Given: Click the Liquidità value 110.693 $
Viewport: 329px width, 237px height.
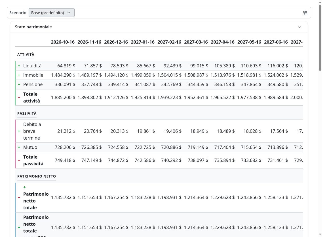Looking at the screenshot, I should (x=251, y=66).
